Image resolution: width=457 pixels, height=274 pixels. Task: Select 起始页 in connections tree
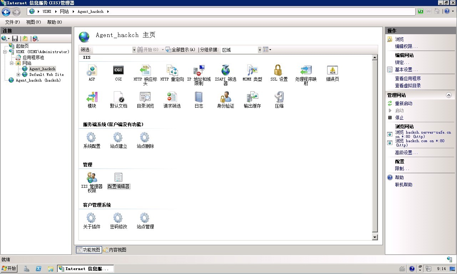click(22, 46)
